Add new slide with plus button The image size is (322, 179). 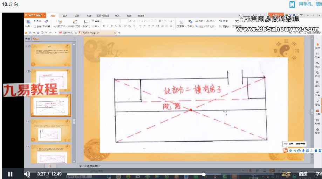(50, 166)
